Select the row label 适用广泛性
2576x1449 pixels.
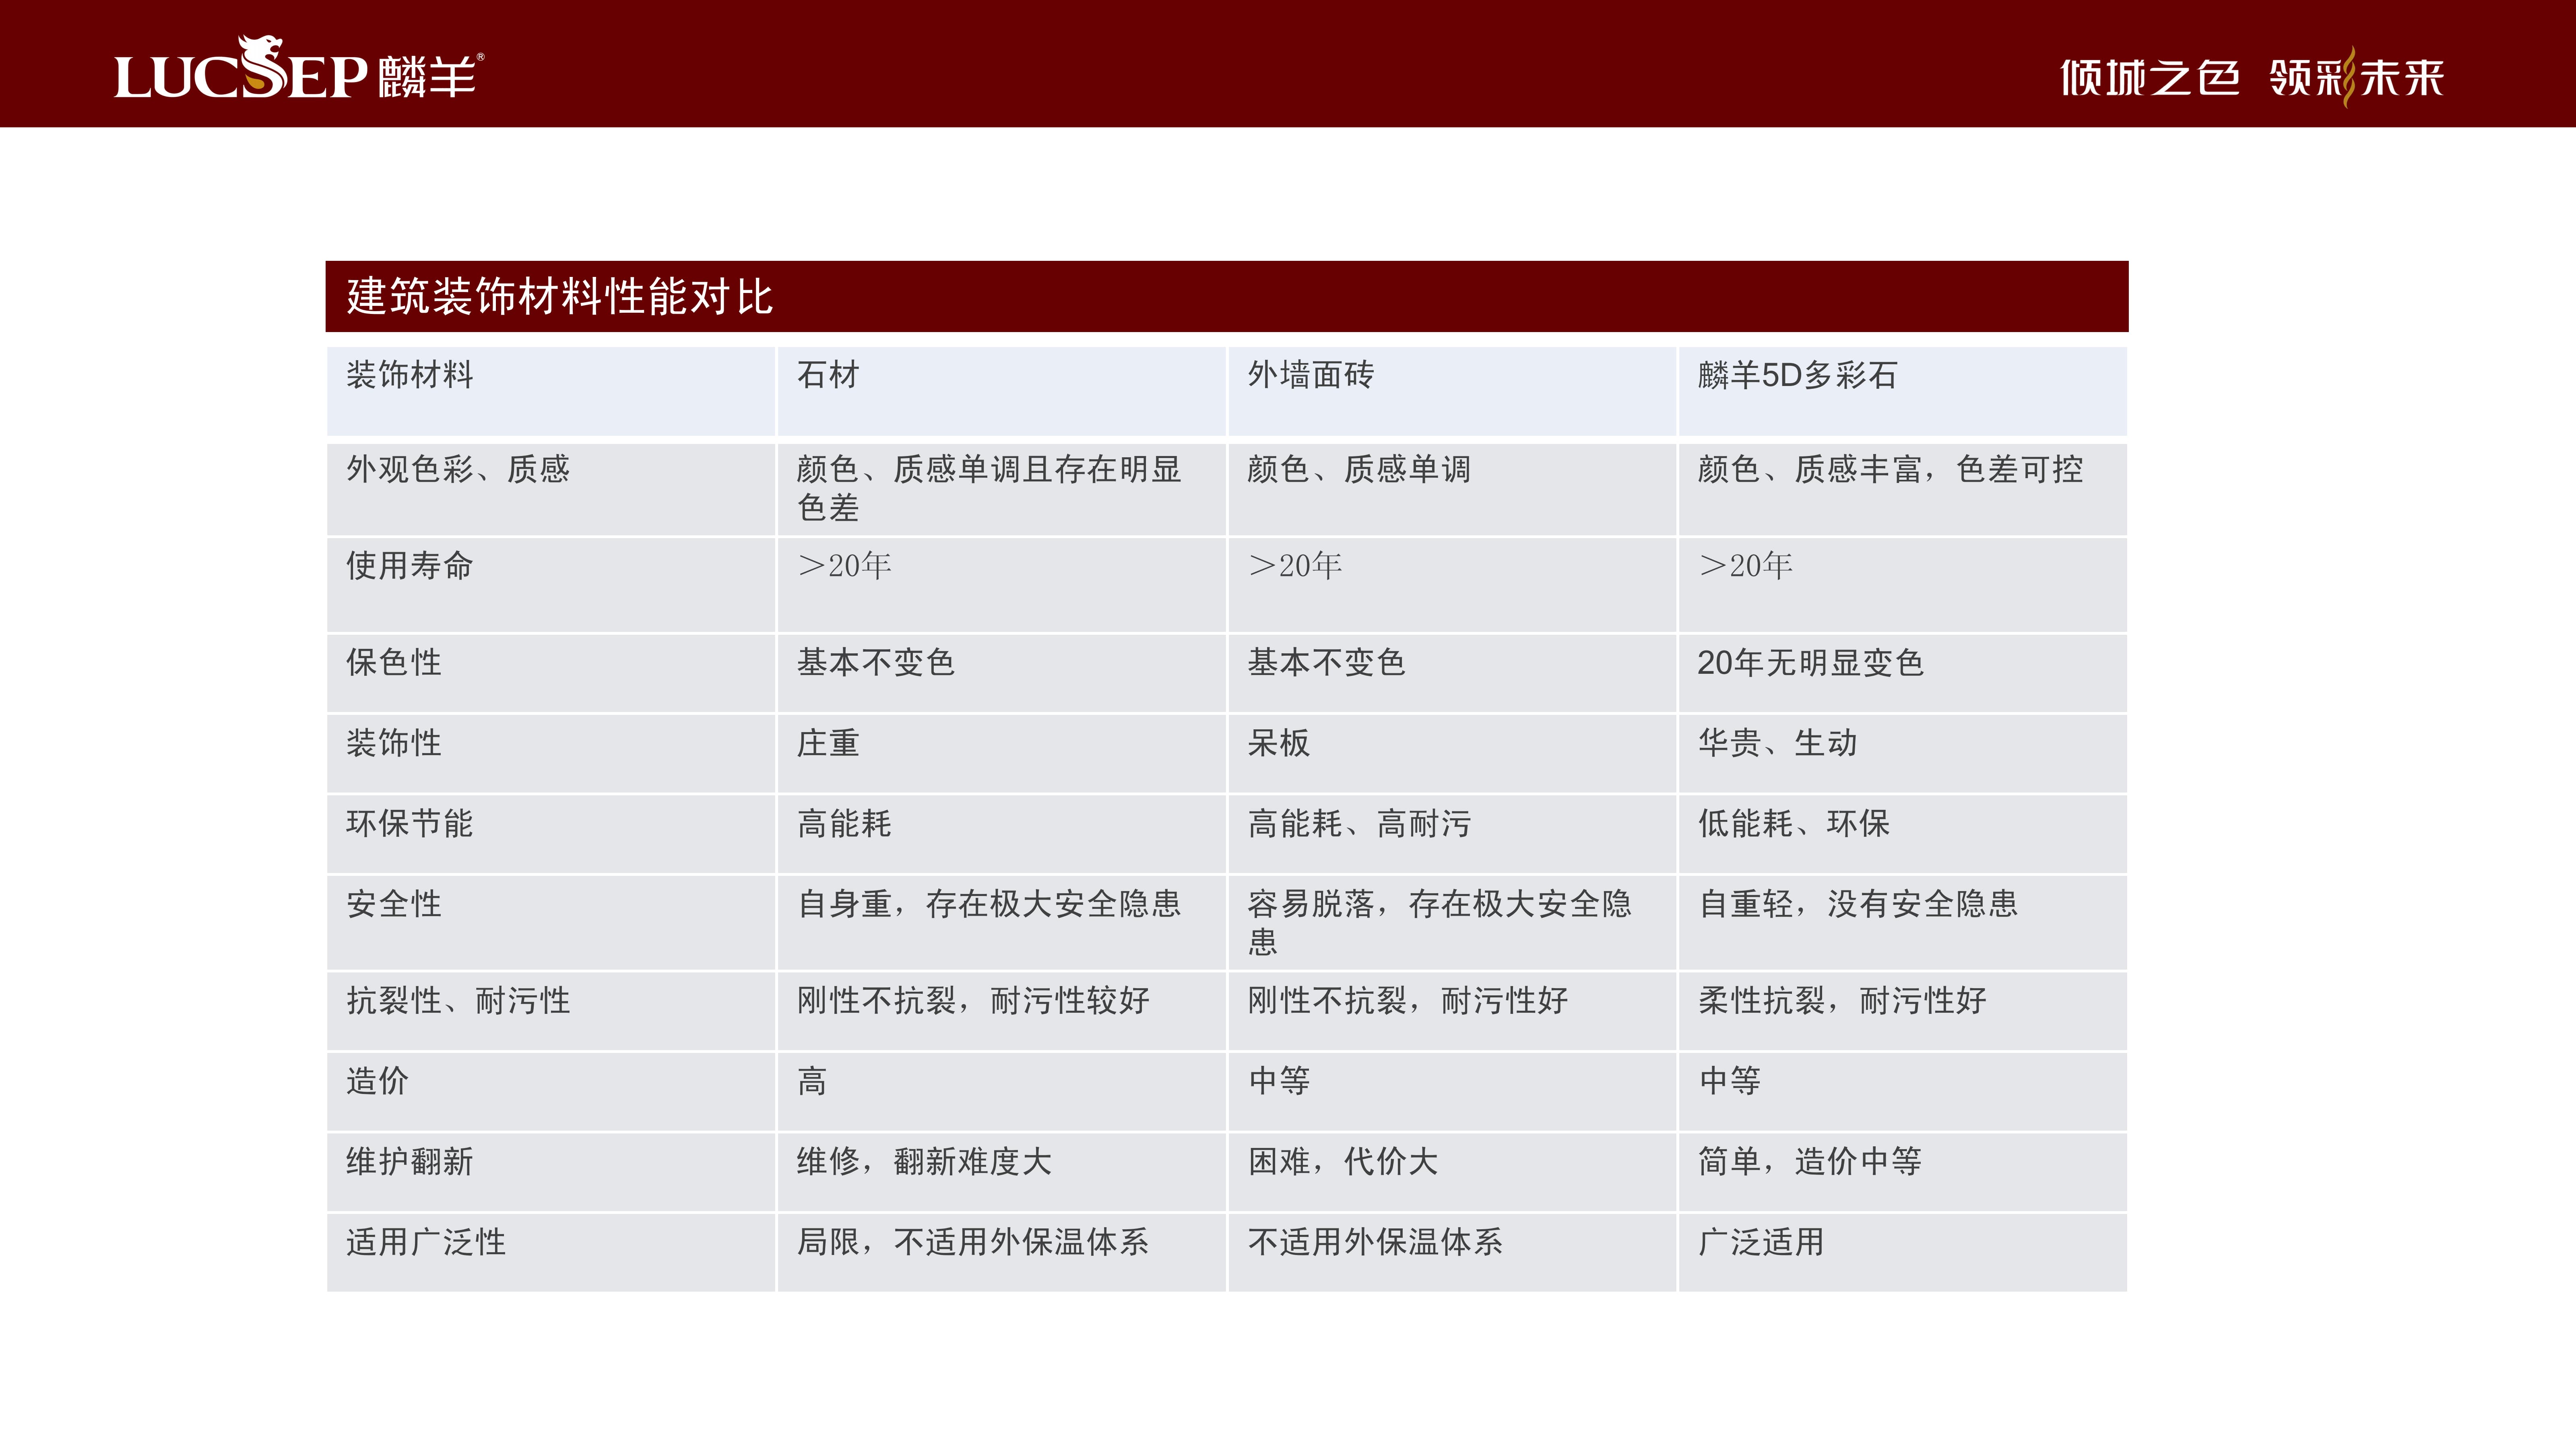tap(426, 1242)
